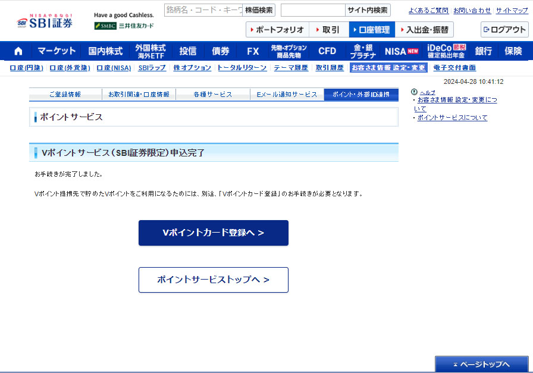The width and height of the screenshot is (533, 373).
Task: Jump back with ページトップへ button
Action: (482, 364)
